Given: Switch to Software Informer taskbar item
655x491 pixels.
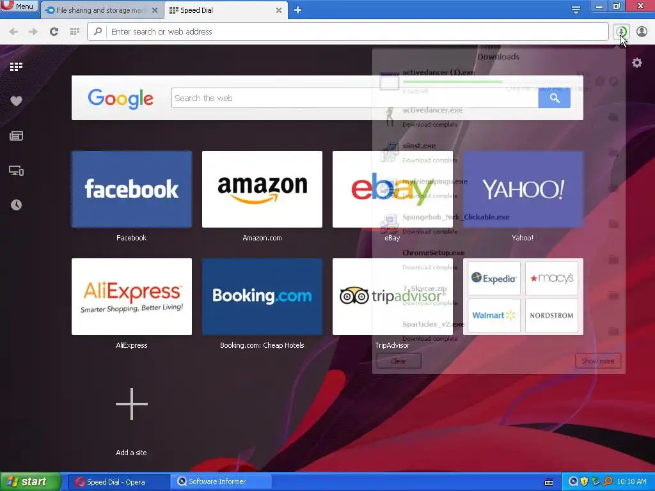Looking at the screenshot, I should [221, 482].
